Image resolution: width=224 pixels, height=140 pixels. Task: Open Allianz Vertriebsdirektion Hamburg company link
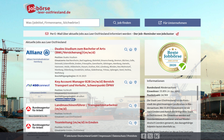coord(38,60)
